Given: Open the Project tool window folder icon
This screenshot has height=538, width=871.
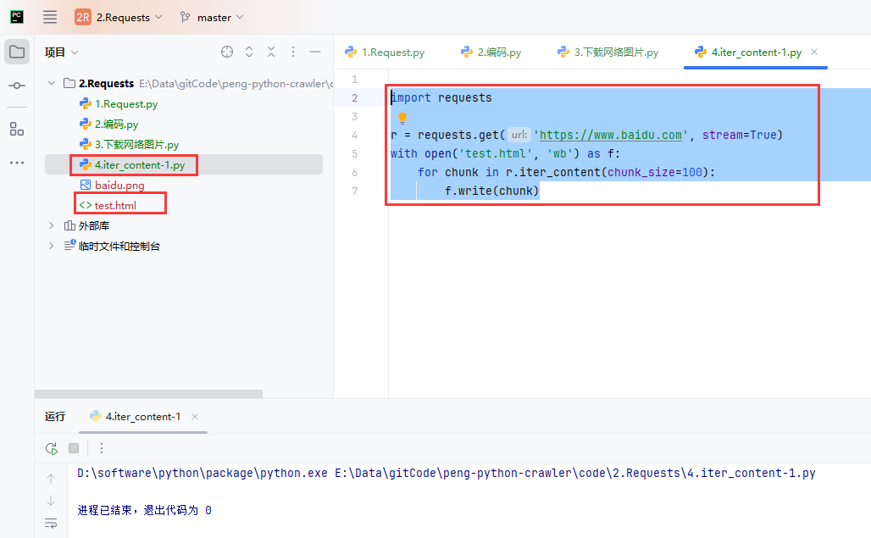Looking at the screenshot, I should [17, 53].
